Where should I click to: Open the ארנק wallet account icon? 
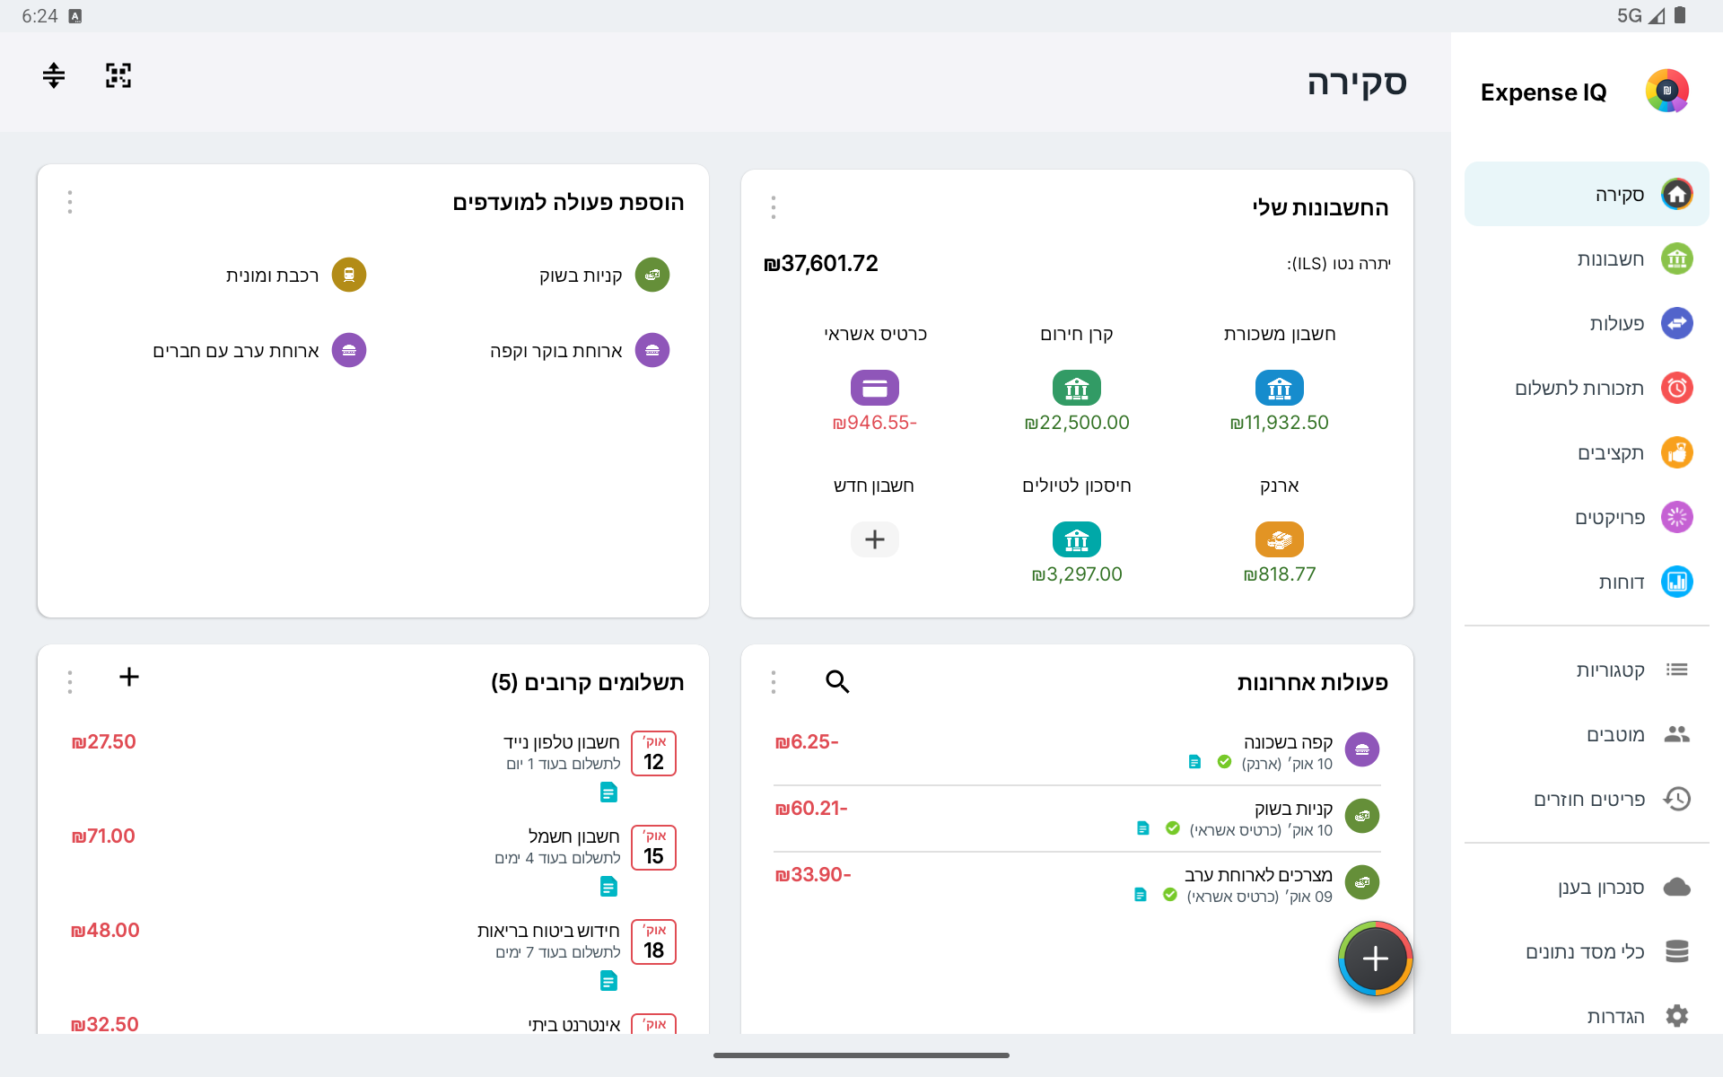(x=1279, y=539)
